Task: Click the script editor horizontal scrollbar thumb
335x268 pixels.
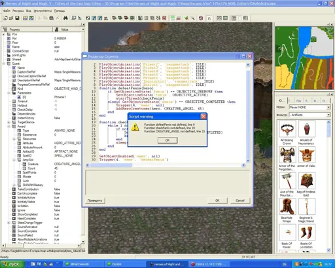Action: pos(111,165)
